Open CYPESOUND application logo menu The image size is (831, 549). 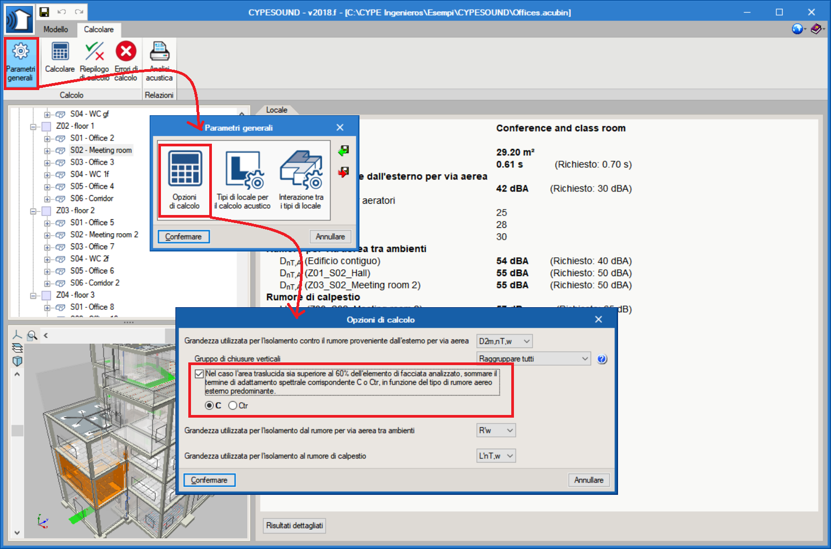click(19, 19)
